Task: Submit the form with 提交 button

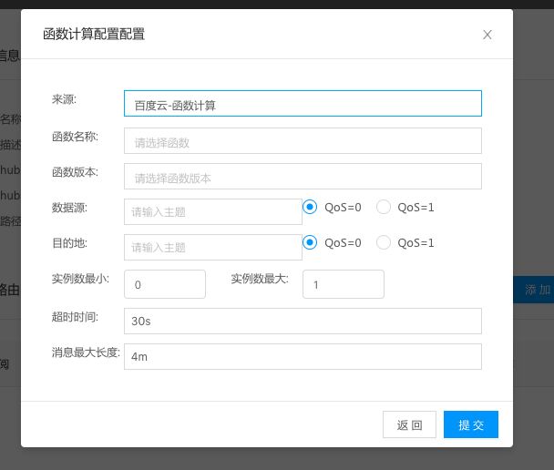Action: point(470,424)
